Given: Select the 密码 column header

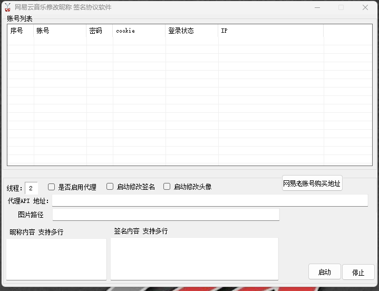Looking at the screenshot, I should click(x=99, y=31).
